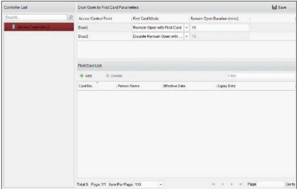Focus the controller Search field
297x189 pixels.
click(x=36, y=17)
